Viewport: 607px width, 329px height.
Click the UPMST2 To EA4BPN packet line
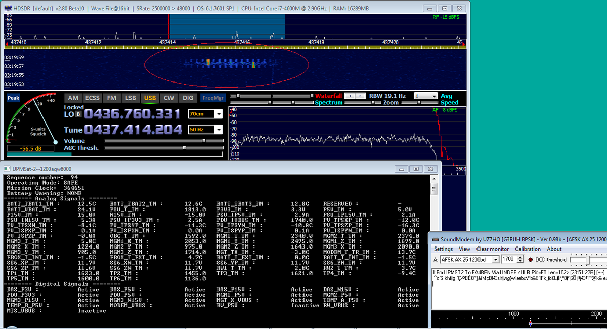click(518, 272)
